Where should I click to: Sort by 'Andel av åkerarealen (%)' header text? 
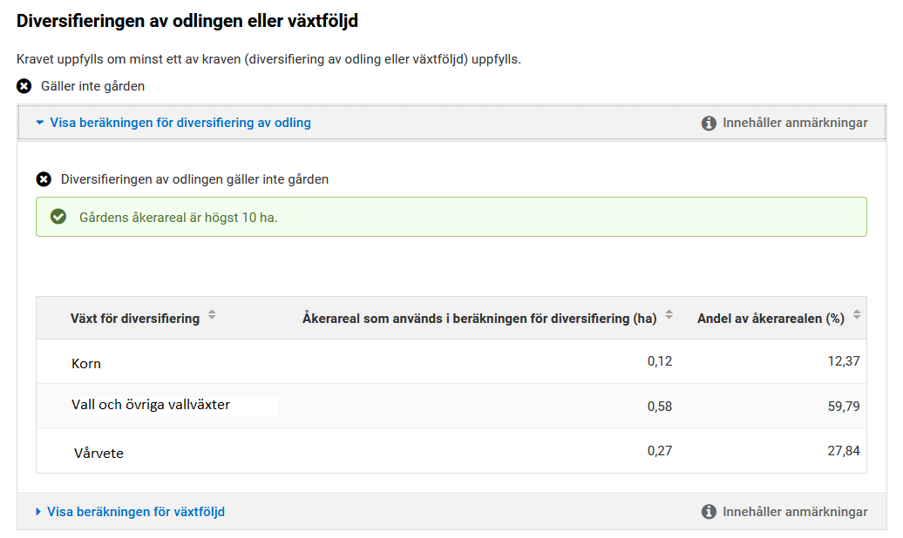point(771,319)
